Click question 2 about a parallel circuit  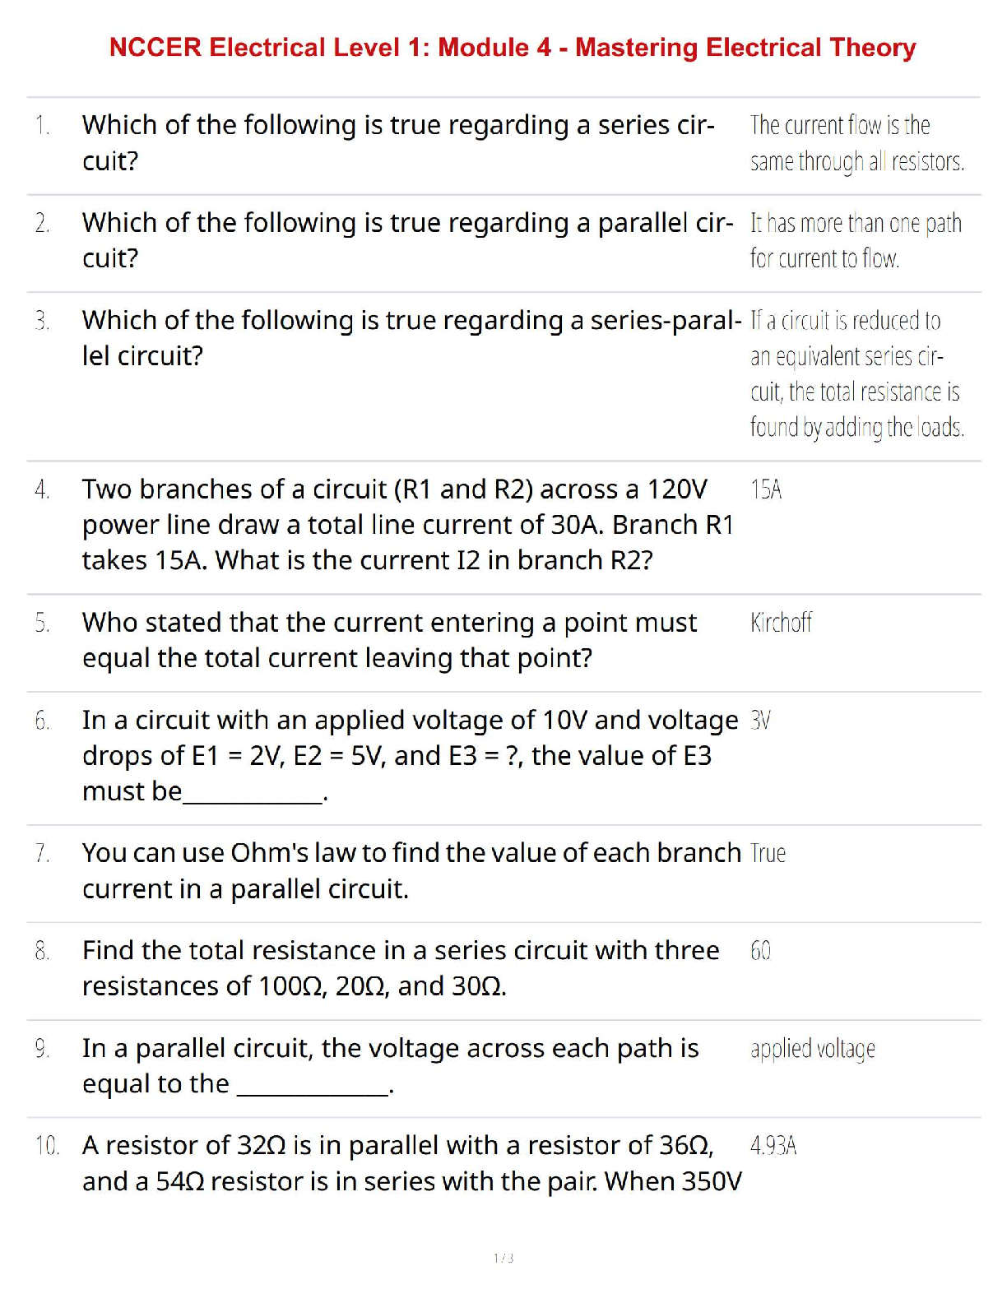coord(407,240)
